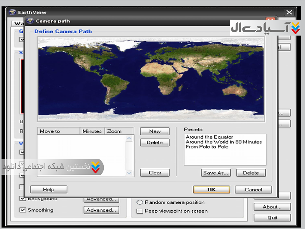This screenshot has width=305, height=229.
Task: Select the Around the Equator preset
Action: 209,137
